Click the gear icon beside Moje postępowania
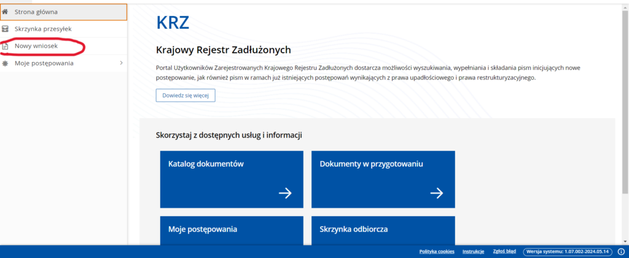 click(6, 63)
